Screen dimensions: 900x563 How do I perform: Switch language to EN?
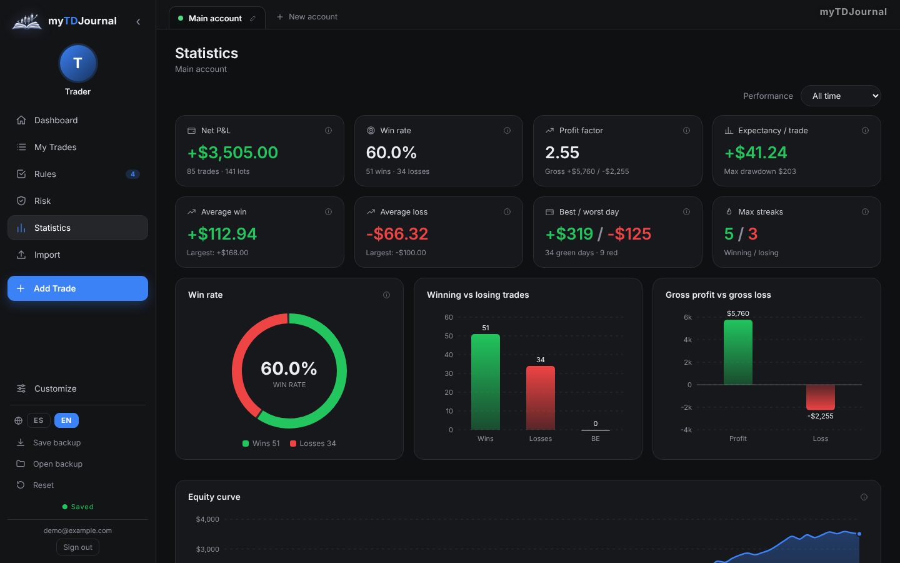(x=66, y=420)
